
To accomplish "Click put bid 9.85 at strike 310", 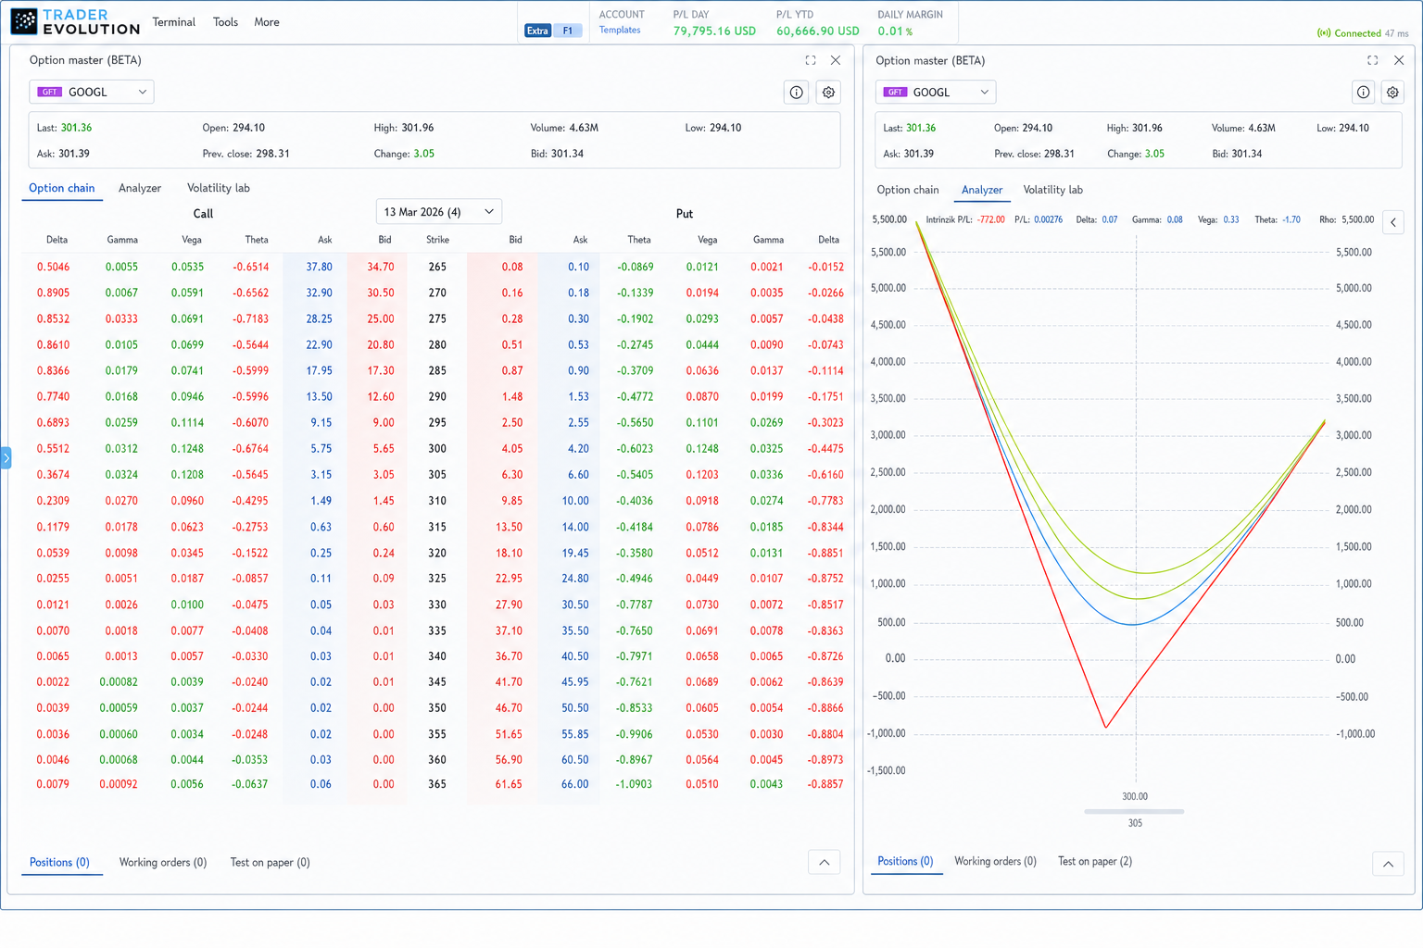I will click(511, 501).
